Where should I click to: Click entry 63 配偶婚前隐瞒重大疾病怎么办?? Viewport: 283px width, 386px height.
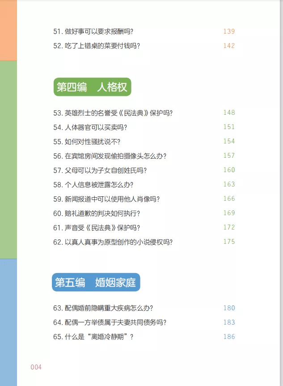click(x=103, y=308)
